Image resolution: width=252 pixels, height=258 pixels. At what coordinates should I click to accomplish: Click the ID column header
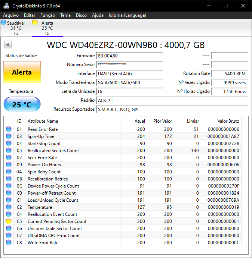pyautogui.click(x=19, y=121)
